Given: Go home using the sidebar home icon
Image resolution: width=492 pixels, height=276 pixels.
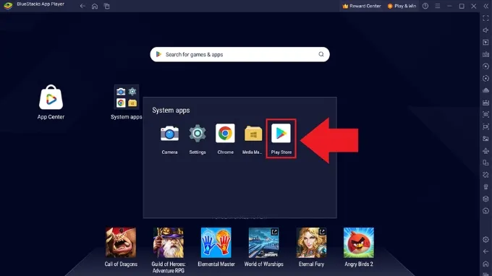Looking at the screenshot, I should (x=485, y=264).
